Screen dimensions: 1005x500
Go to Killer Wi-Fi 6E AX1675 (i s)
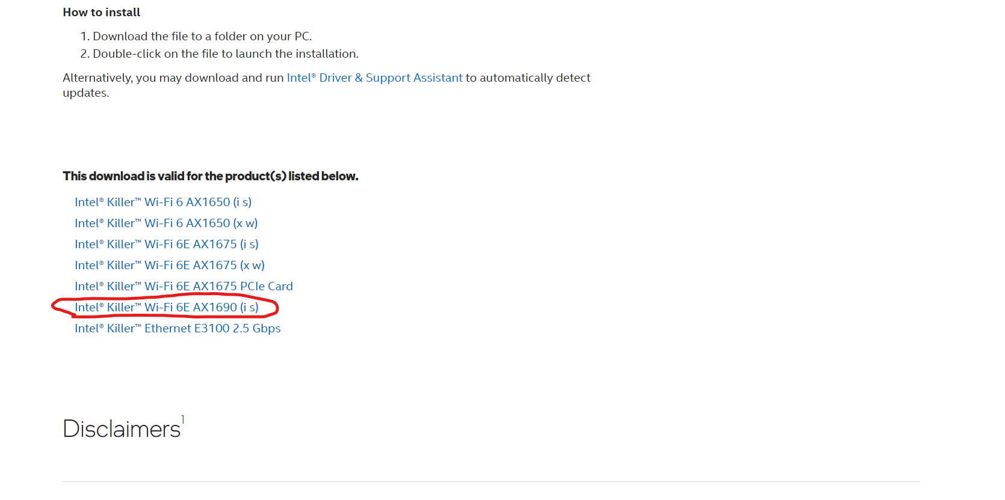[x=167, y=245]
